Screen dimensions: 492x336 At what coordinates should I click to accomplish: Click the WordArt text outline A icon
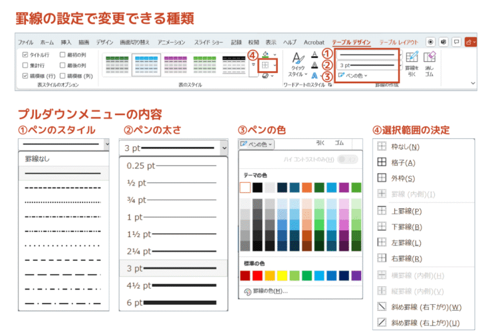click(x=314, y=65)
